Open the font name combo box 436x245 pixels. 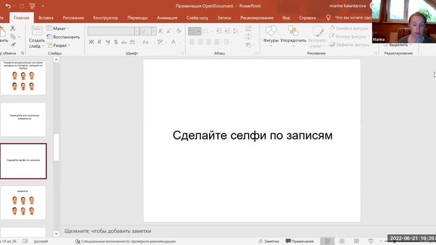pyautogui.click(x=110, y=31)
